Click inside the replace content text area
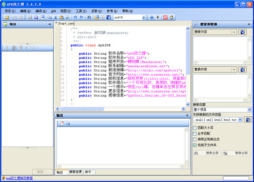254x182 pixels. pos(220,86)
